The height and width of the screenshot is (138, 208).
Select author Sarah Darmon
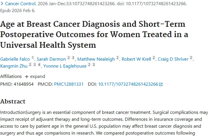[x=51, y=59]
